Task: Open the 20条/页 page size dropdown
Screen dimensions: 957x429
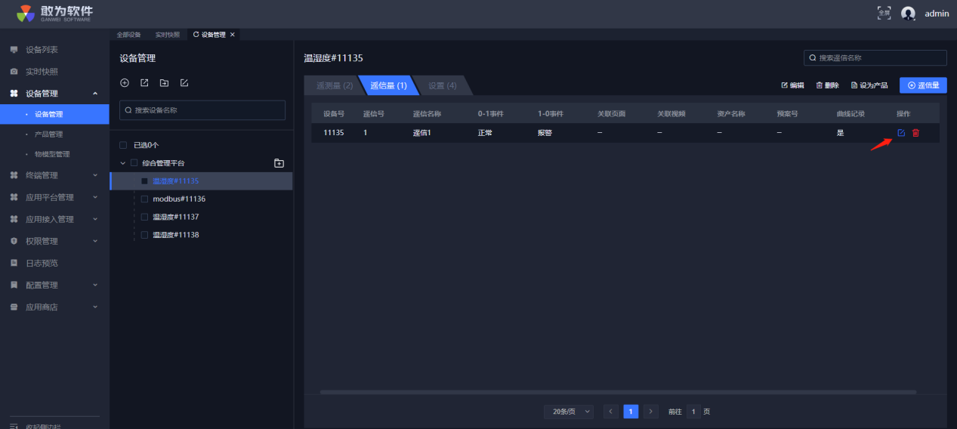Action: point(568,412)
